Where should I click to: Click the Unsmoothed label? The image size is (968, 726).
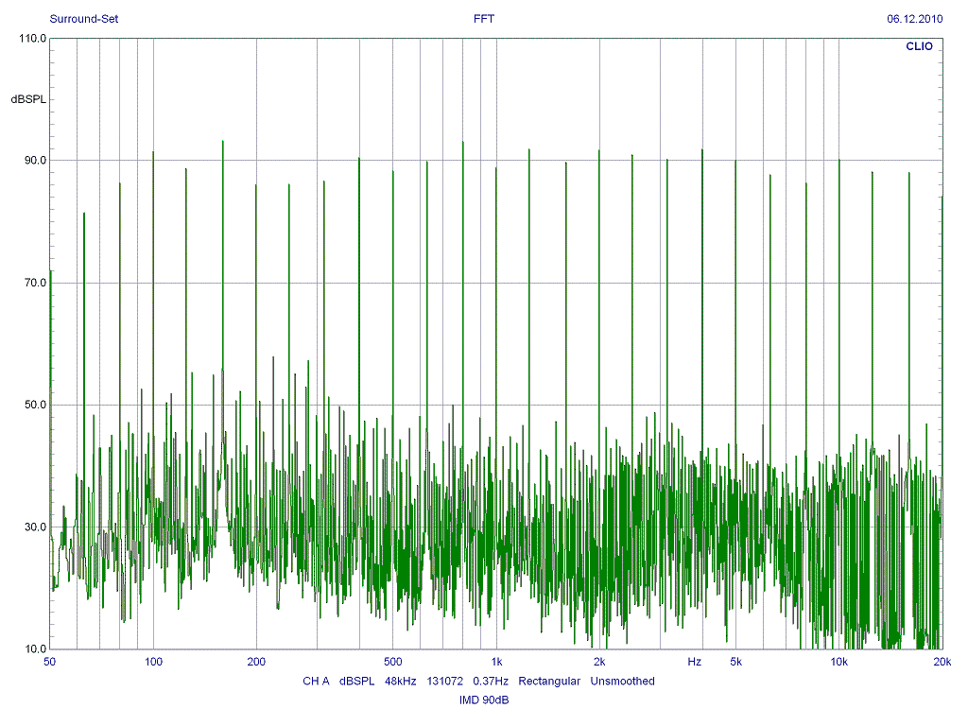[622, 681]
